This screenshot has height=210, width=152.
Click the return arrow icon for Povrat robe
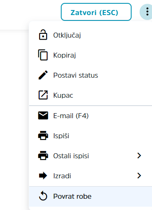43,196
